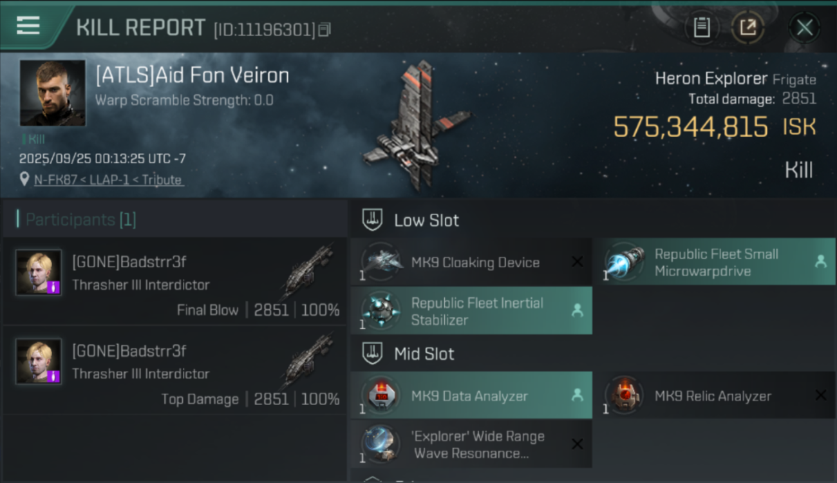Image resolution: width=837 pixels, height=483 pixels.
Task: Click the clipboard report icon
Action: [701, 27]
